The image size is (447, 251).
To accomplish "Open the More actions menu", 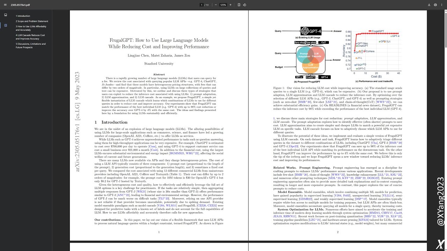I will (x=442, y=5).
